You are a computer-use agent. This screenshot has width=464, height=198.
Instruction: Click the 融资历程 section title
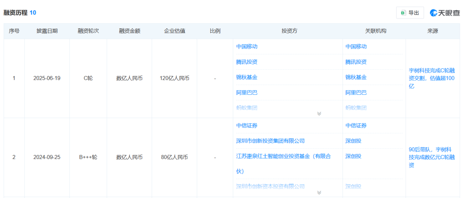15,13
